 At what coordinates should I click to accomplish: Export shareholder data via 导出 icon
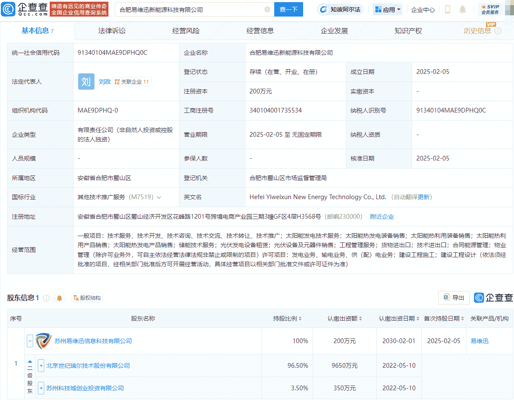454,298
